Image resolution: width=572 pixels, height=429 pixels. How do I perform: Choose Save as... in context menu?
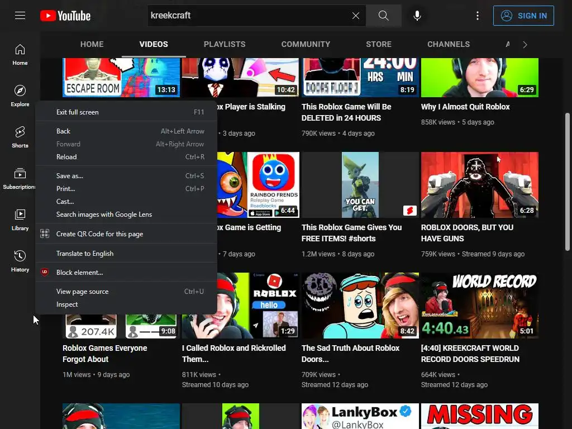126,176
